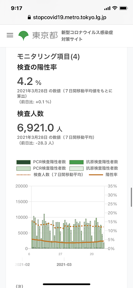The height and width of the screenshot is (288, 133).
Task: Tap the 9:17 clock in status bar
Action: point(17,8)
